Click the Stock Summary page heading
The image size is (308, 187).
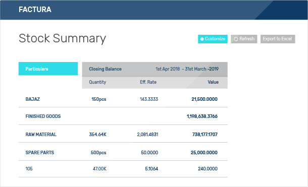62,38
